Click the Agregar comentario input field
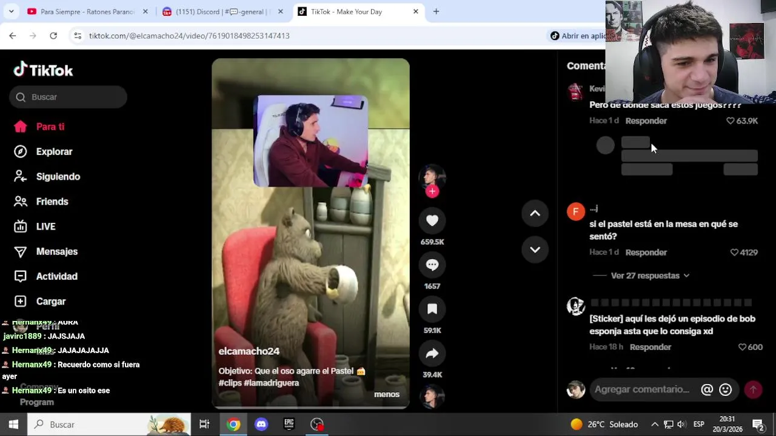The height and width of the screenshot is (436, 776). (x=643, y=389)
